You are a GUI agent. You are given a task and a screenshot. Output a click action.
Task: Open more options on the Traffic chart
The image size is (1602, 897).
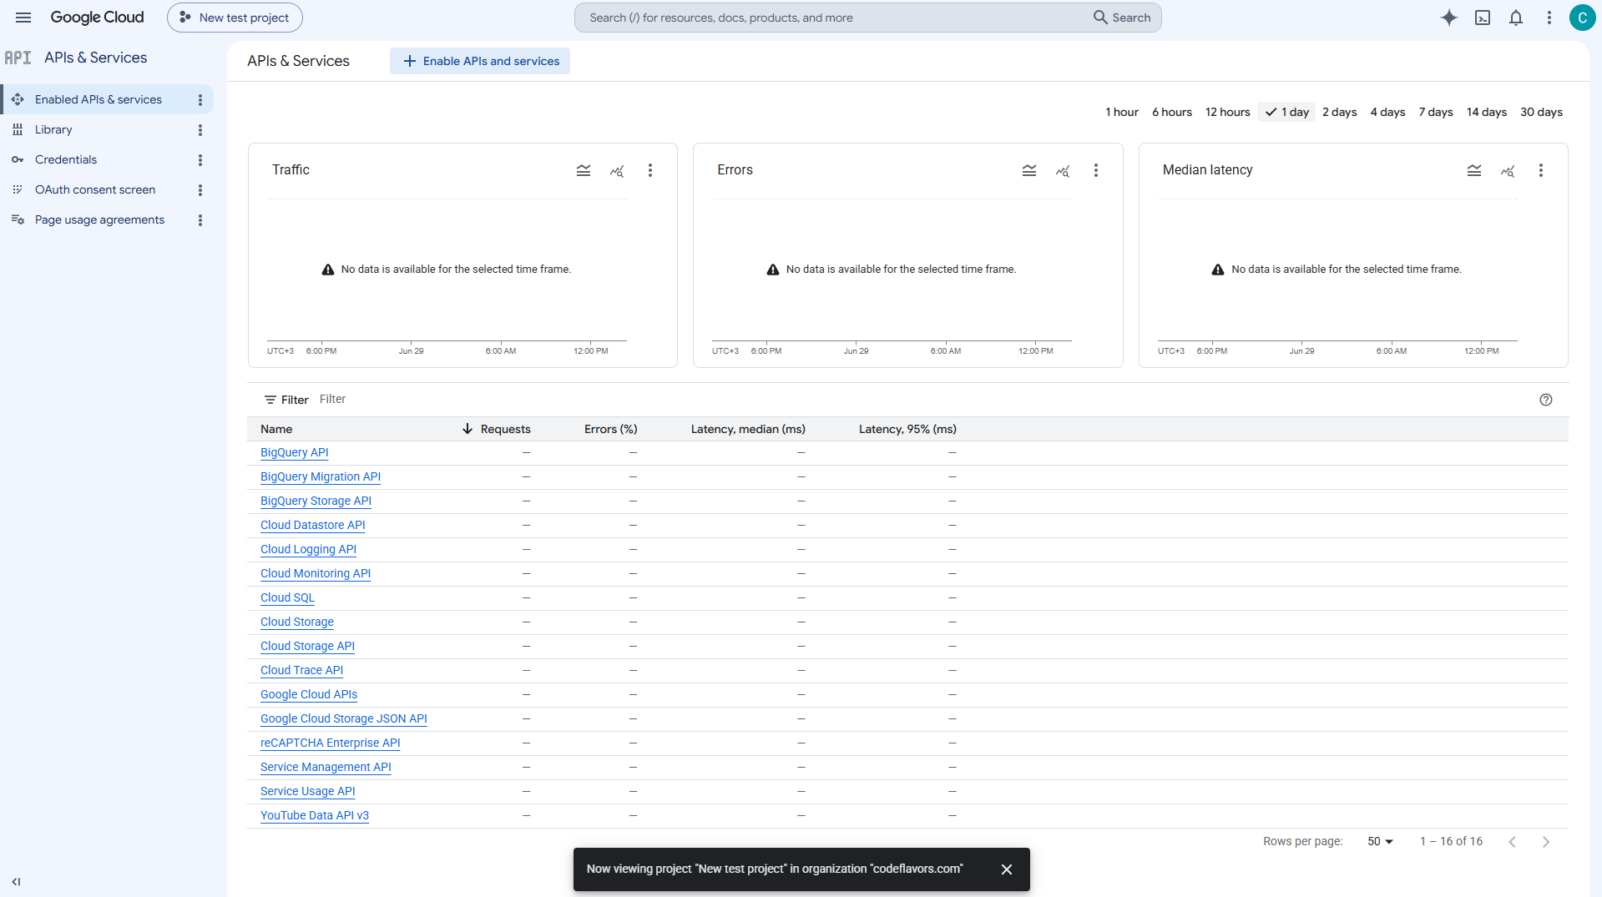coord(650,170)
